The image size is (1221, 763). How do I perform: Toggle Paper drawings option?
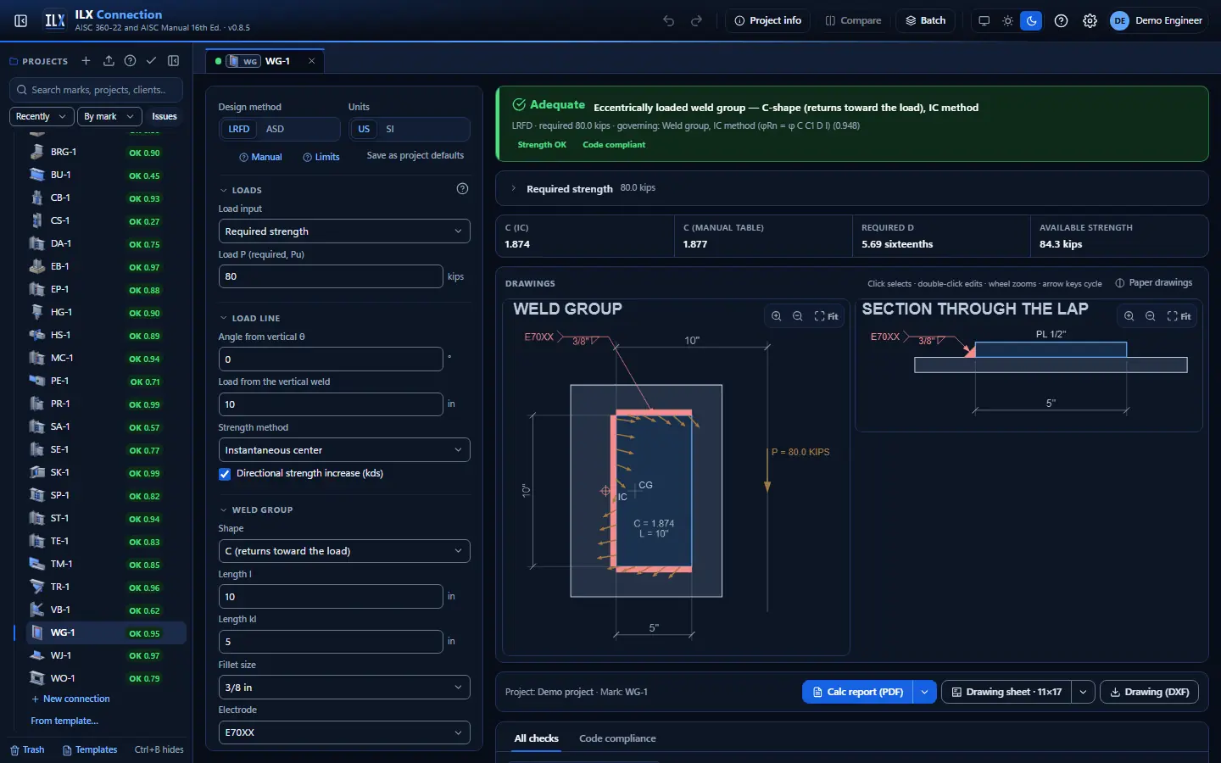[1153, 283]
